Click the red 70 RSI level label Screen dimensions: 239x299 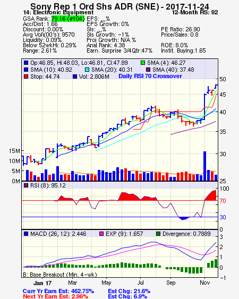click(223, 201)
